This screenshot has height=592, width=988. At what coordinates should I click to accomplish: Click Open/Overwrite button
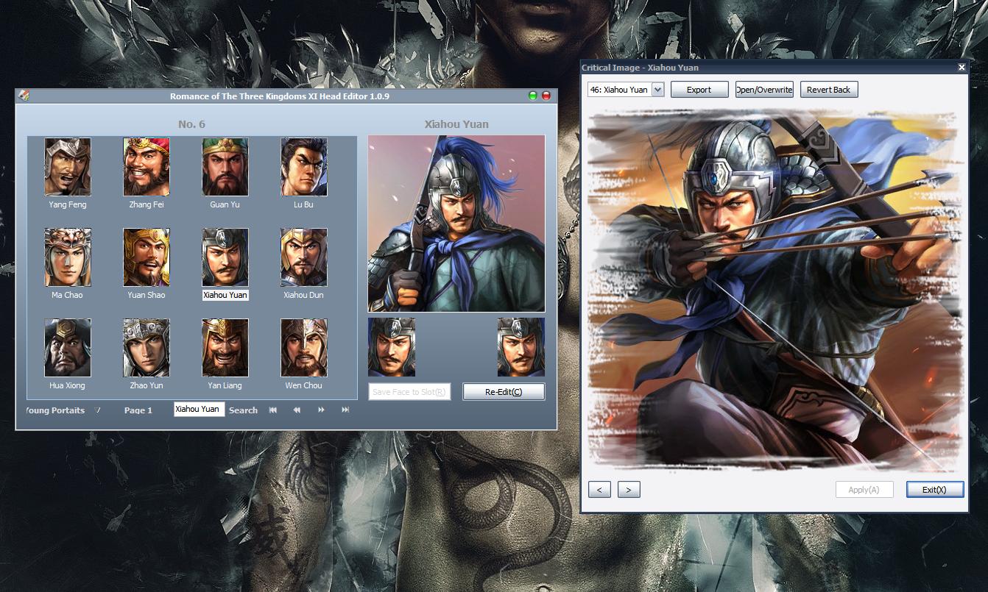pyautogui.click(x=764, y=90)
